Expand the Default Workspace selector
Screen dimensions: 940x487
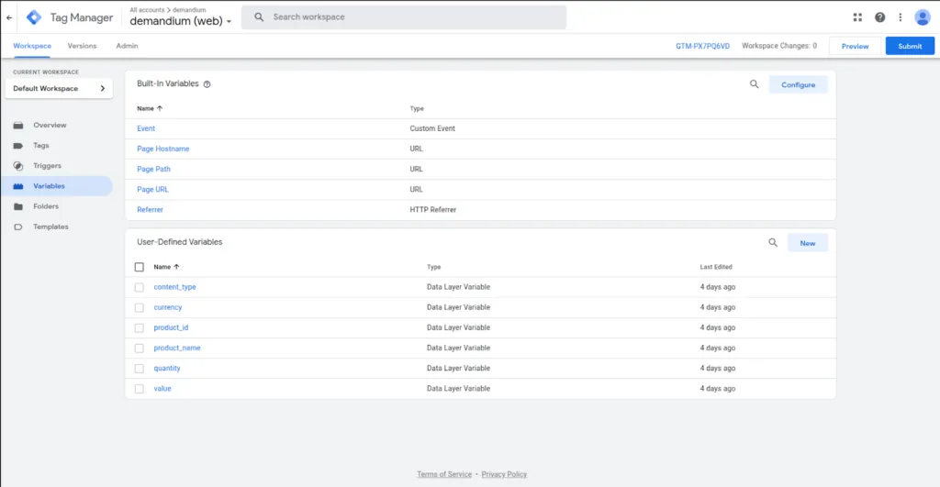59,88
